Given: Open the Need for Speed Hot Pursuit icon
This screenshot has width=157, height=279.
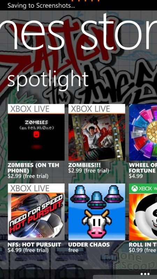Looking at the screenshot, I should 36,217.
